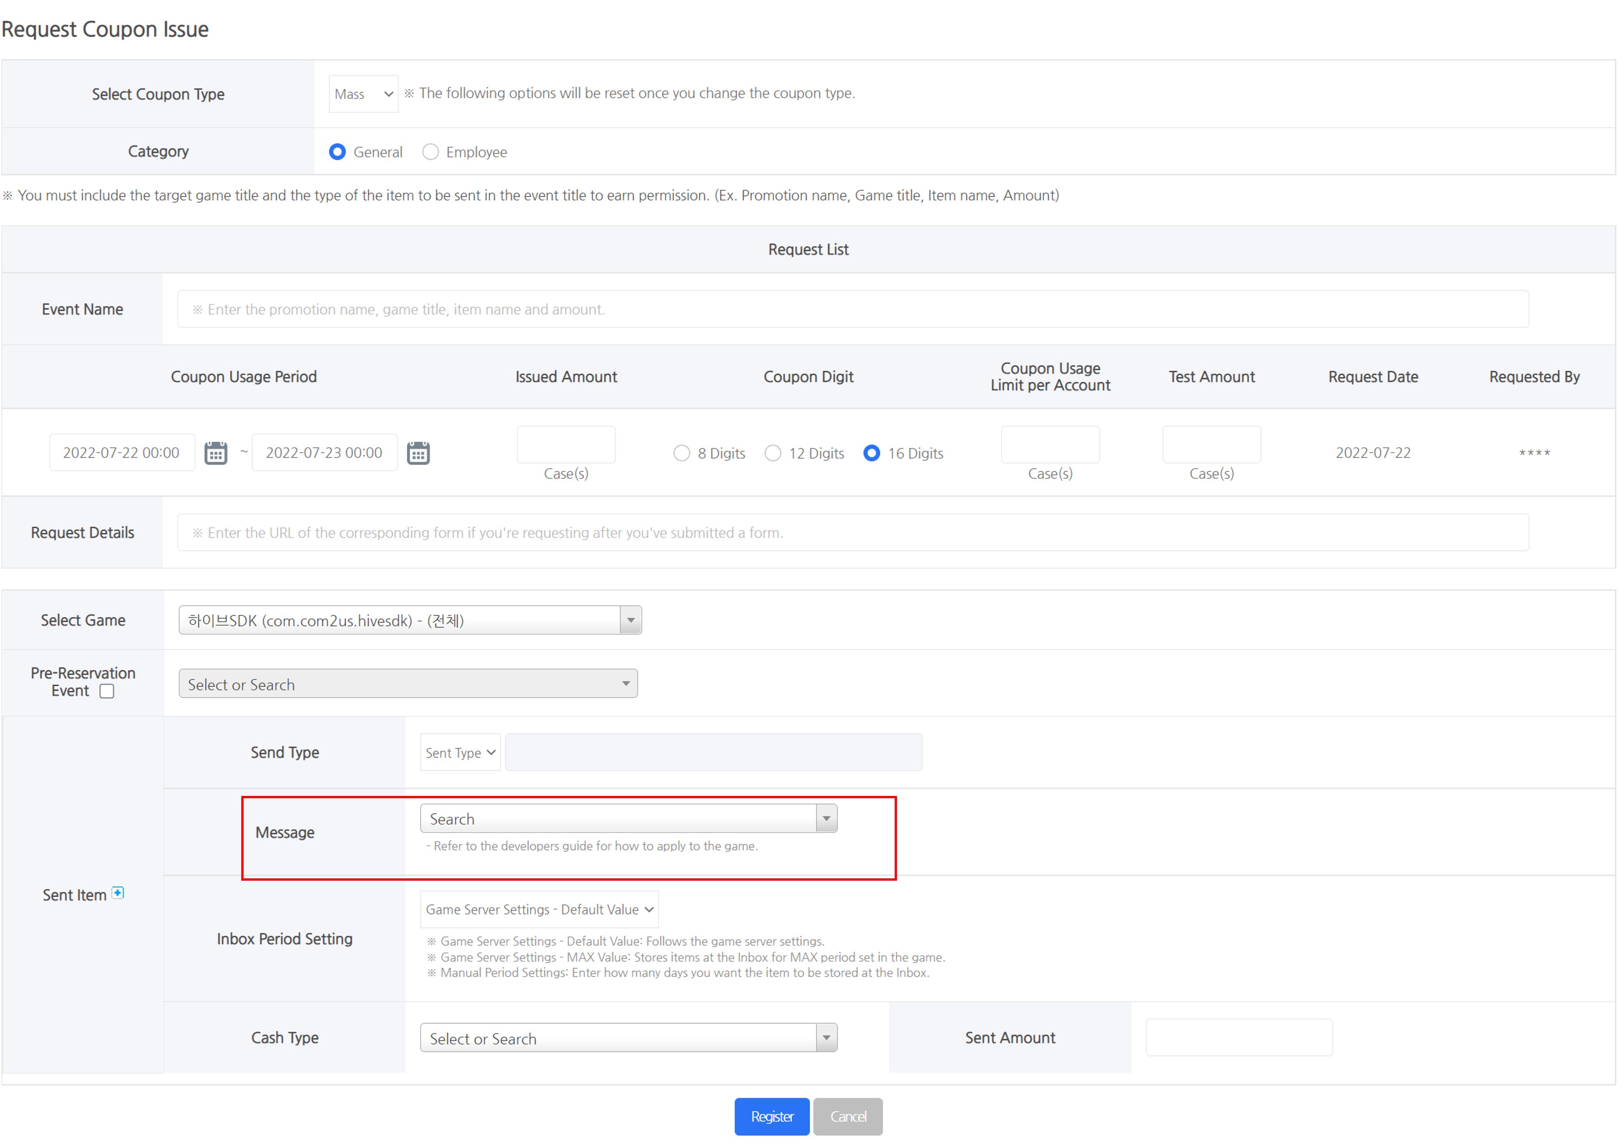Expand the Message Search dropdown

pyautogui.click(x=629, y=819)
